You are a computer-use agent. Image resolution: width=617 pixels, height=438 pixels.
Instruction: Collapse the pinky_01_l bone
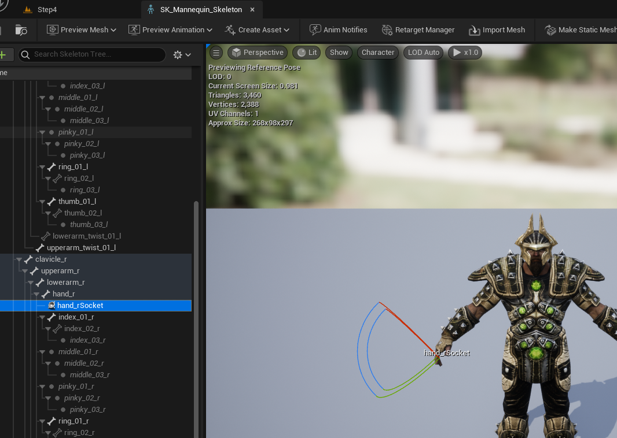[42, 132]
